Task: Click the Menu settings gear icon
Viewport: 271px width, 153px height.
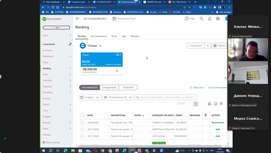Action: click(x=44, y=142)
